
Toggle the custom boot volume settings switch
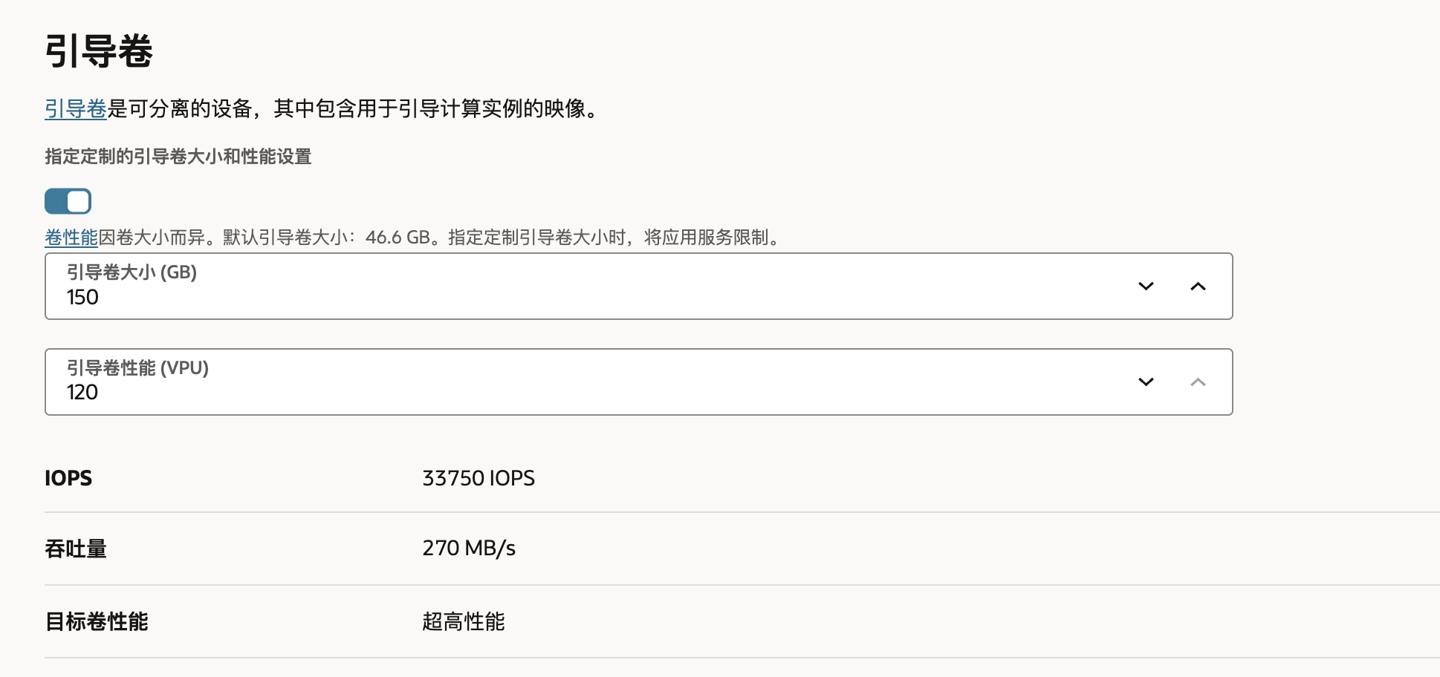pyautogui.click(x=68, y=201)
